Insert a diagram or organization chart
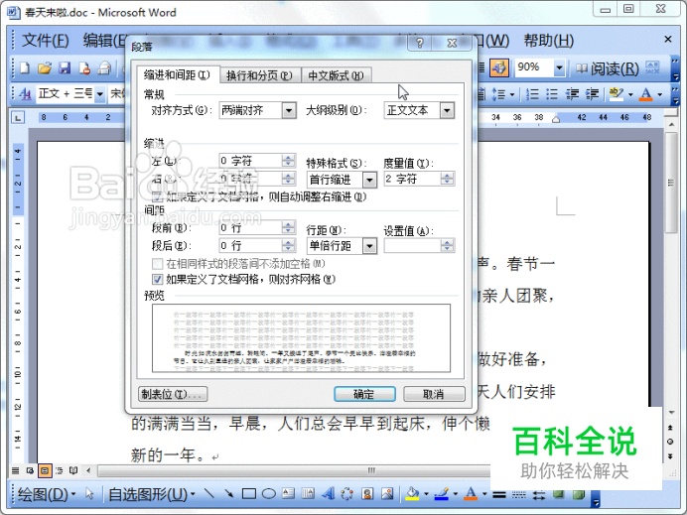Screen dimensions: 687x515 click(347, 494)
